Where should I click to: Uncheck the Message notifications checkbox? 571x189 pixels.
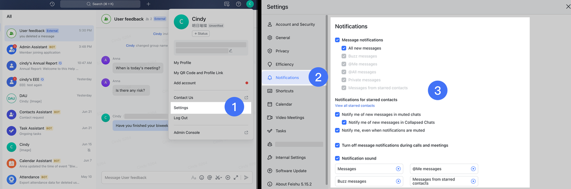click(x=338, y=40)
